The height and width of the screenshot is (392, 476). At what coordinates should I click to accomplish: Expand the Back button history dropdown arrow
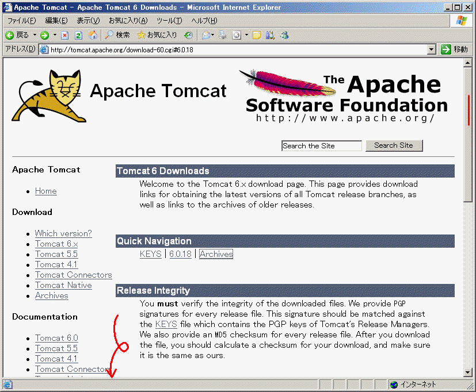[x=34, y=35]
